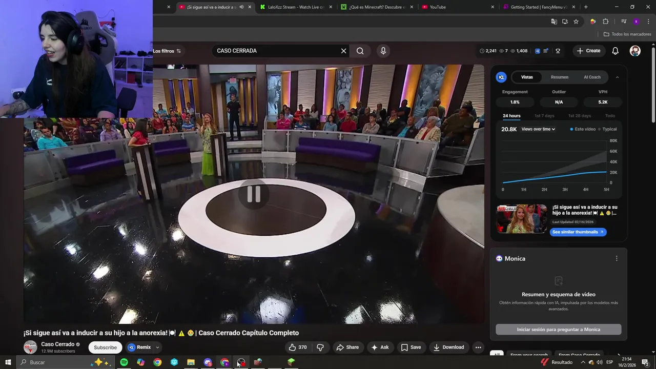Open Todos los marcadores bookmarks folder
This screenshot has width=656, height=369.
627,34
